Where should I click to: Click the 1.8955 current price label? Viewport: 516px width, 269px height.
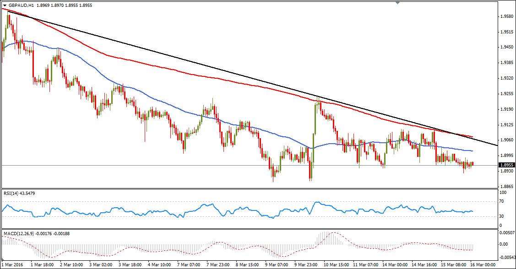(507, 165)
